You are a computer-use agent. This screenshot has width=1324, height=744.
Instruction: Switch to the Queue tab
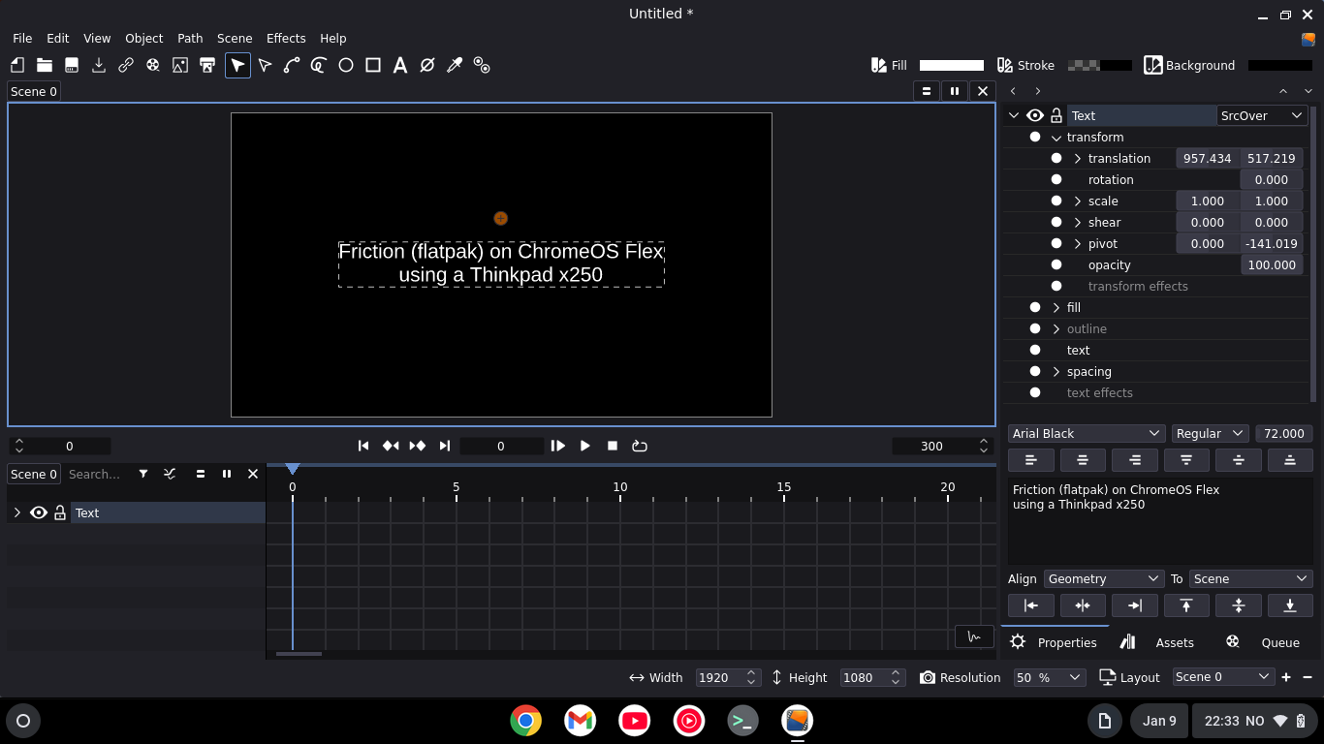[1263, 642]
